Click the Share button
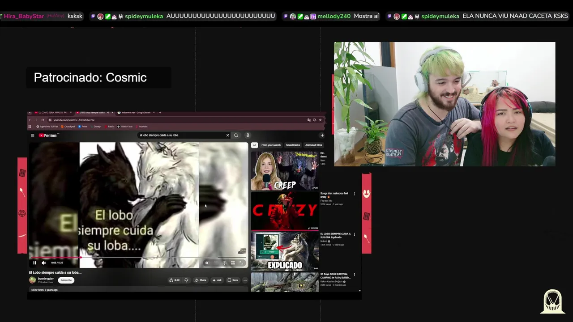 pyautogui.click(x=200, y=280)
